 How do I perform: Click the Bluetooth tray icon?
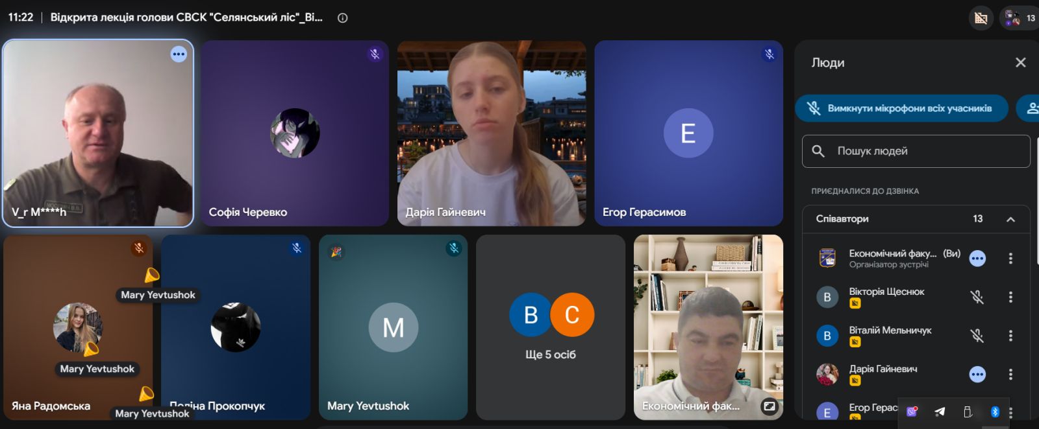point(995,412)
